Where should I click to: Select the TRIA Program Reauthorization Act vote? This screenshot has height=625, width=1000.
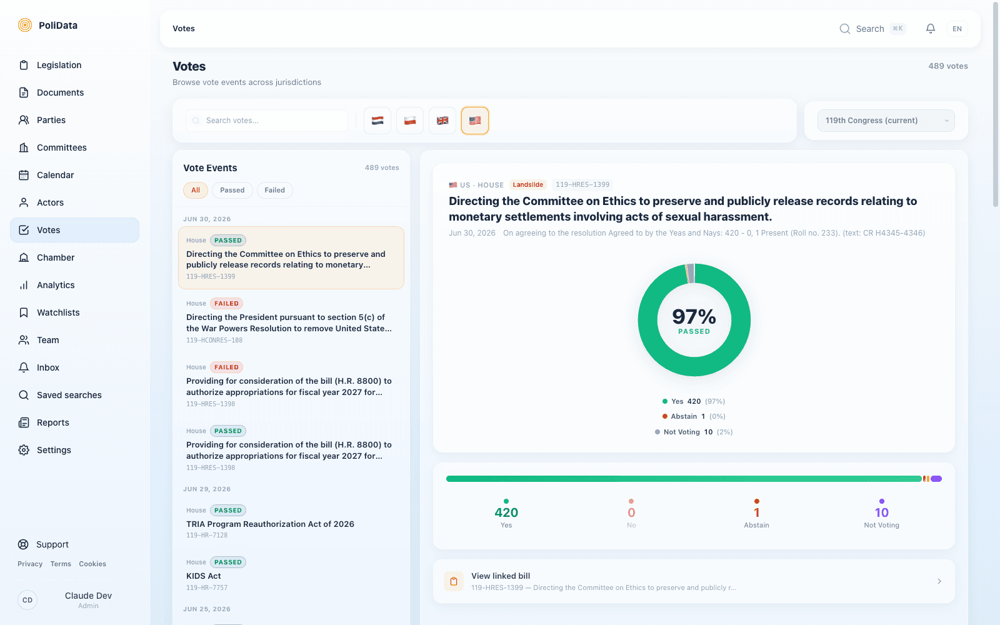coord(291,523)
